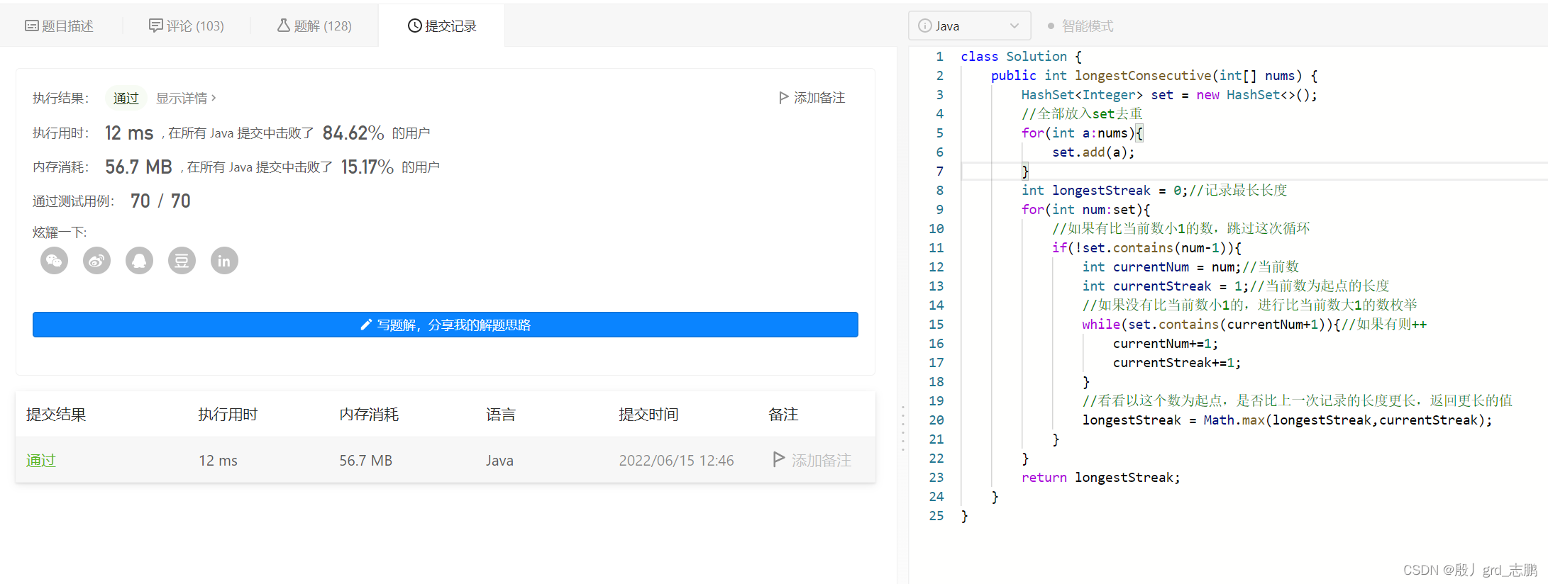
Task: Click the 备注 column header
Action: [x=783, y=415]
